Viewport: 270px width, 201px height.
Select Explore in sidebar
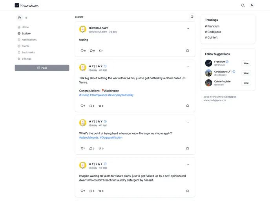click(24, 33)
